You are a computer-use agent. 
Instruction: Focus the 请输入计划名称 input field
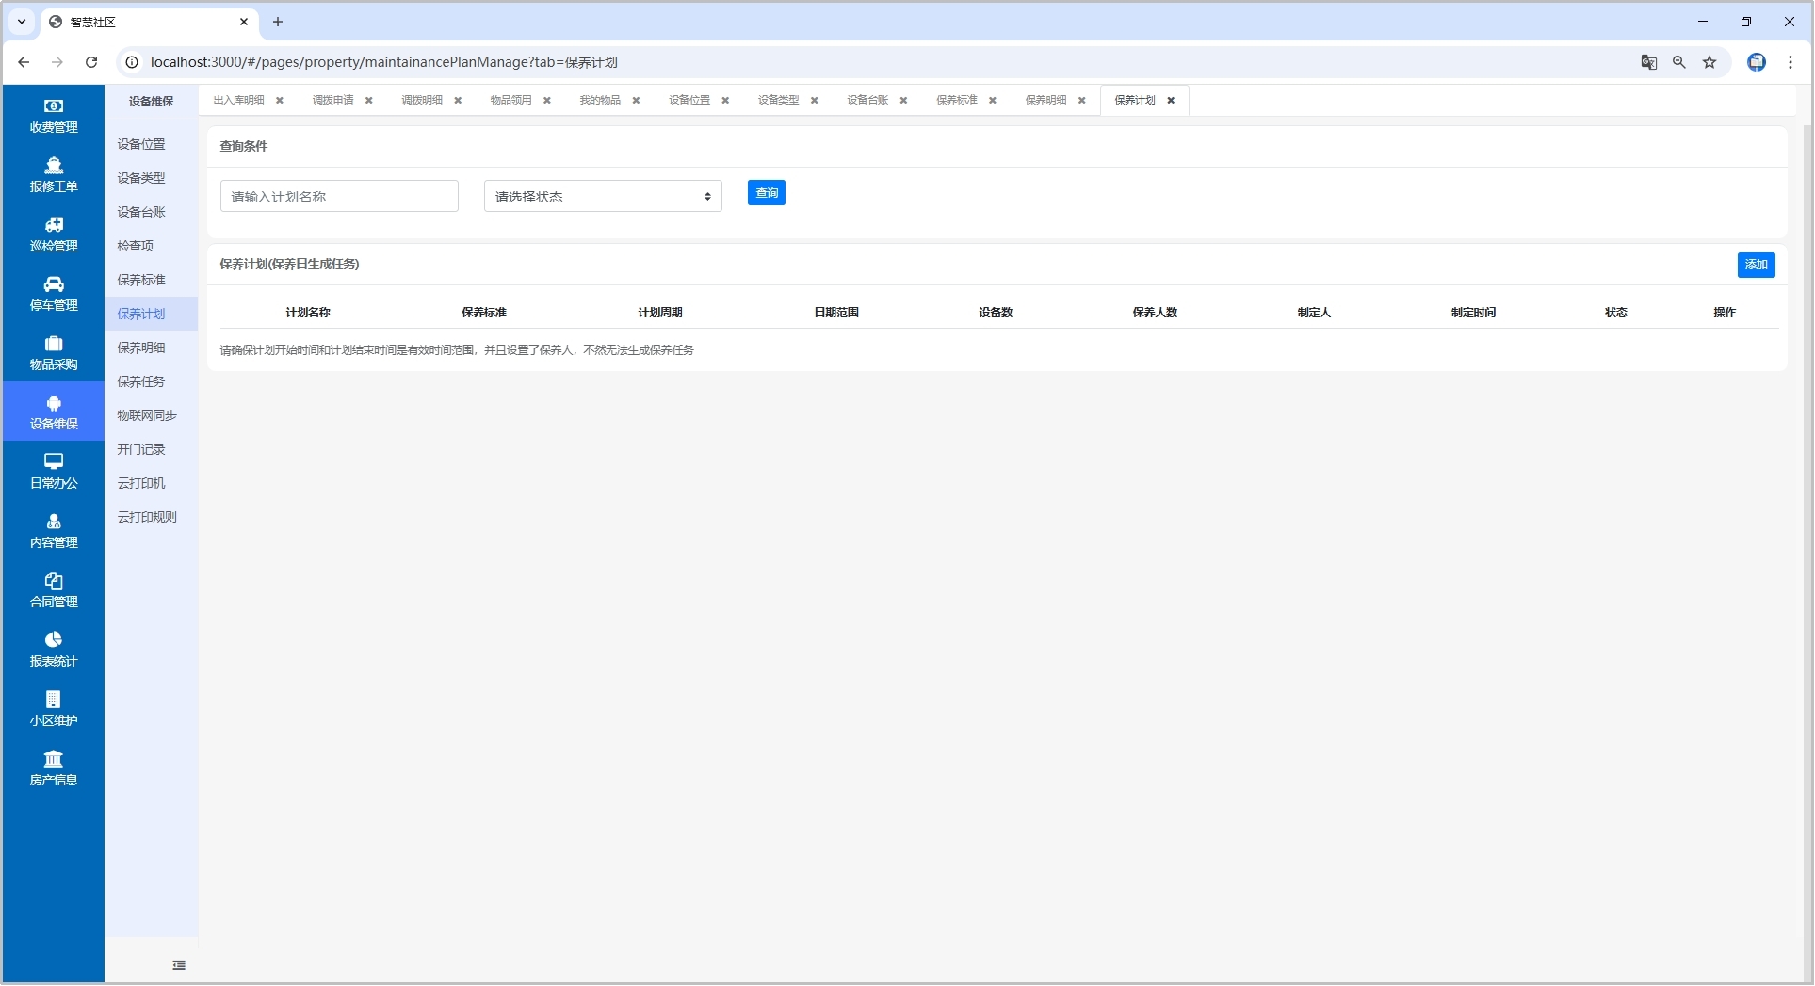pos(339,197)
